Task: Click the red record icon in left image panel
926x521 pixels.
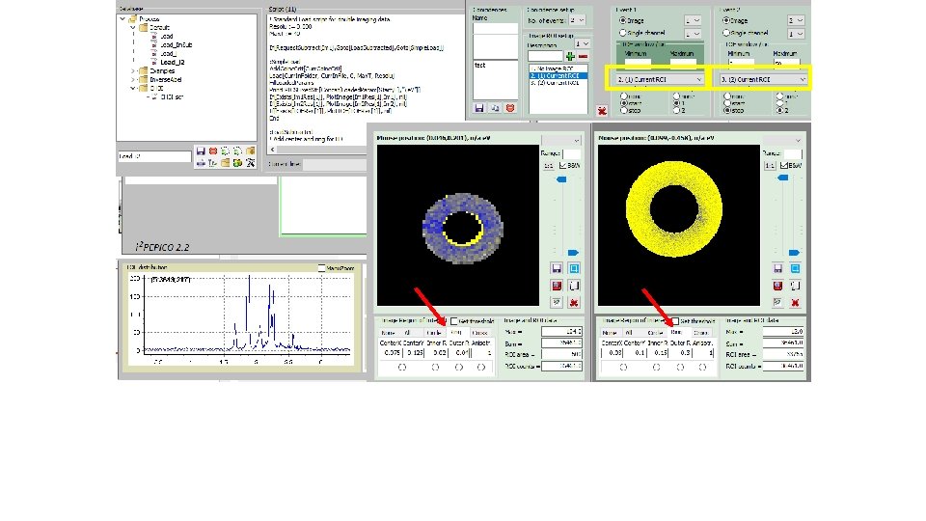Action: (557, 286)
